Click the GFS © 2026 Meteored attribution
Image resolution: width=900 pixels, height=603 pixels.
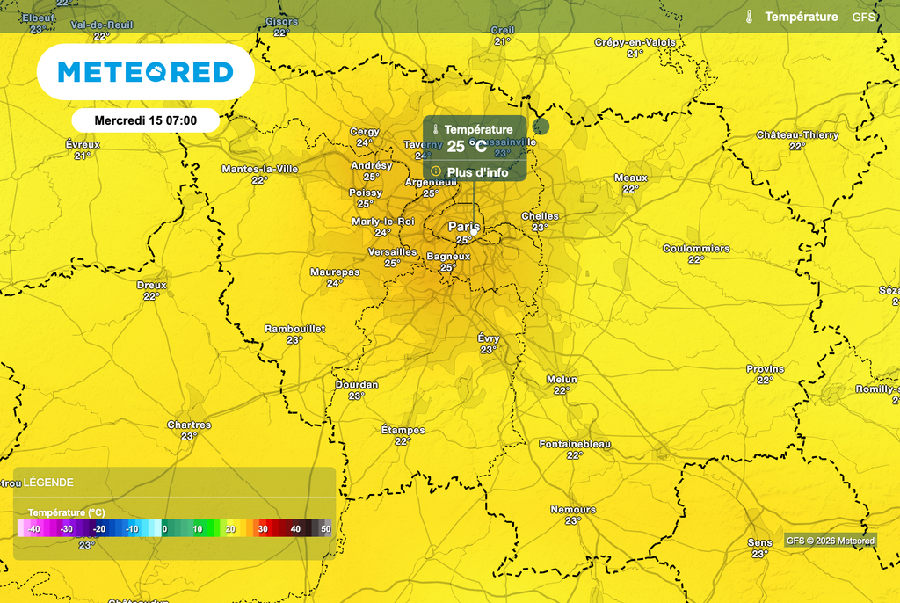830,541
